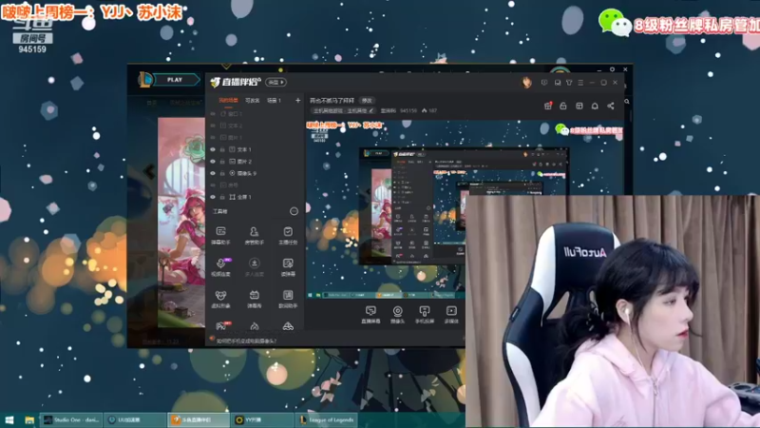Open the message bubble icon in title bar
The height and width of the screenshot is (428, 760).
[x=544, y=83]
